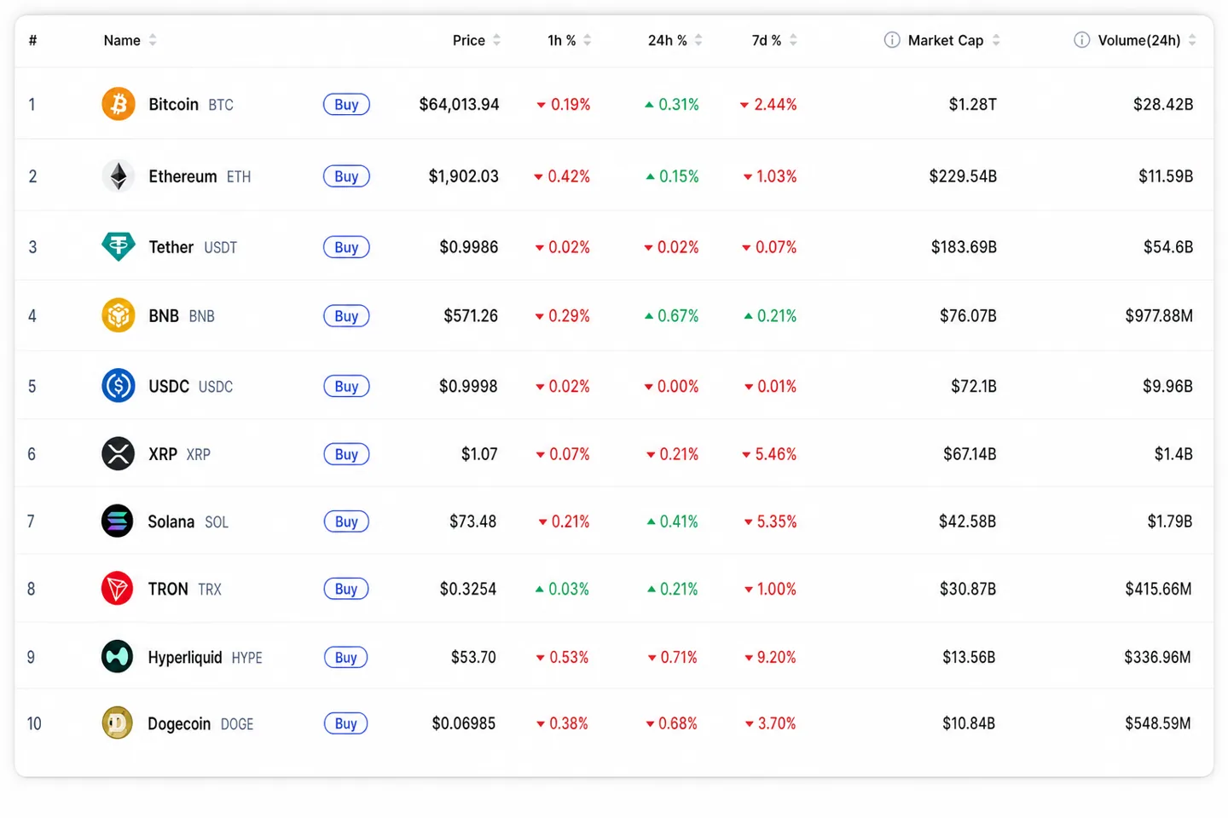Click Buy button for BNB
This screenshot has width=1228, height=818.
[x=346, y=315]
